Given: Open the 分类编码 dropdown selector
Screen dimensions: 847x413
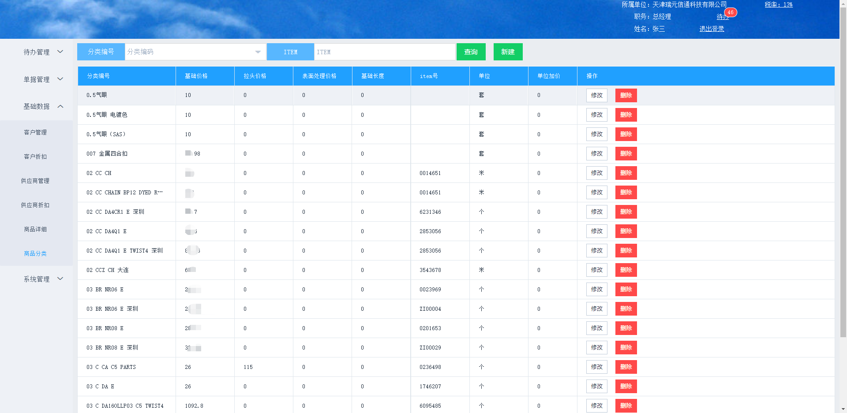Looking at the screenshot, I should pyautogui.click(x=195, y=52).
